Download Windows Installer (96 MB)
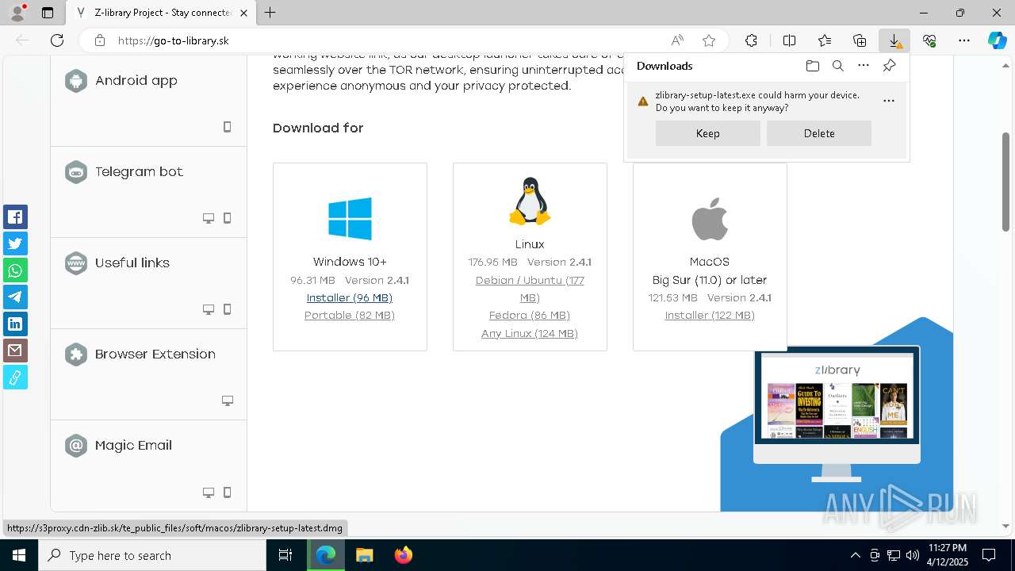This screenshot has height=571, width=1015. click(x=350, y=297)
